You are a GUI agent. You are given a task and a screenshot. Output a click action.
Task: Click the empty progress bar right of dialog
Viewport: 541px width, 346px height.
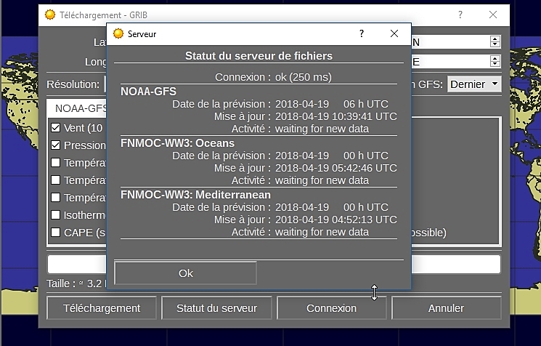tap(455, 264)
